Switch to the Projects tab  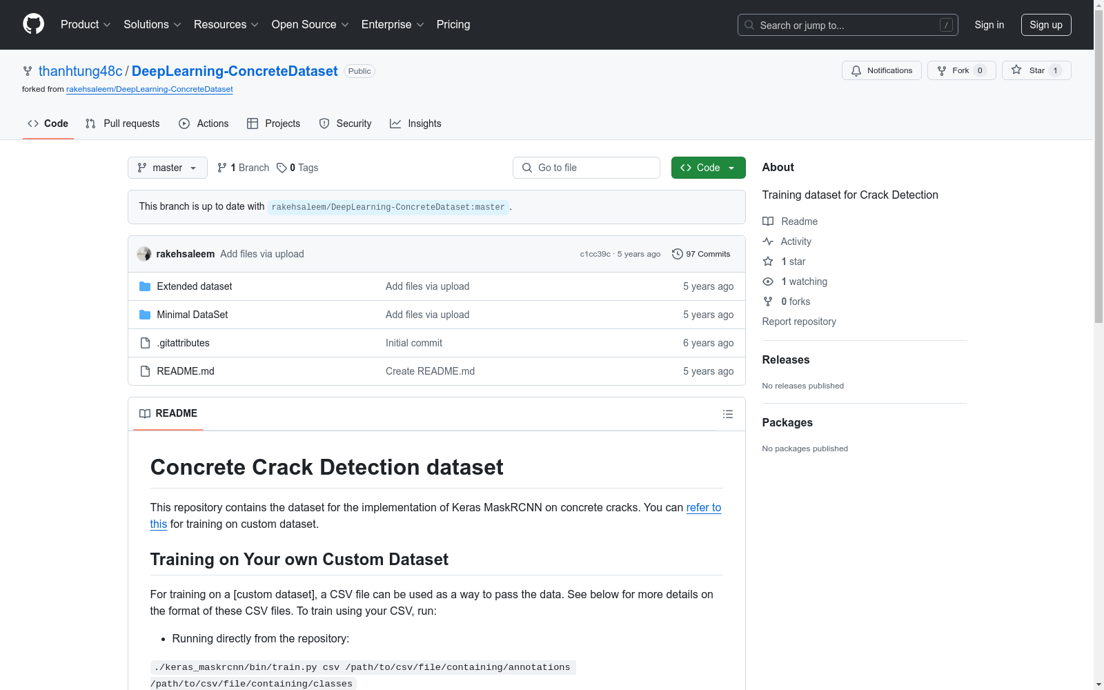(274, 124)
